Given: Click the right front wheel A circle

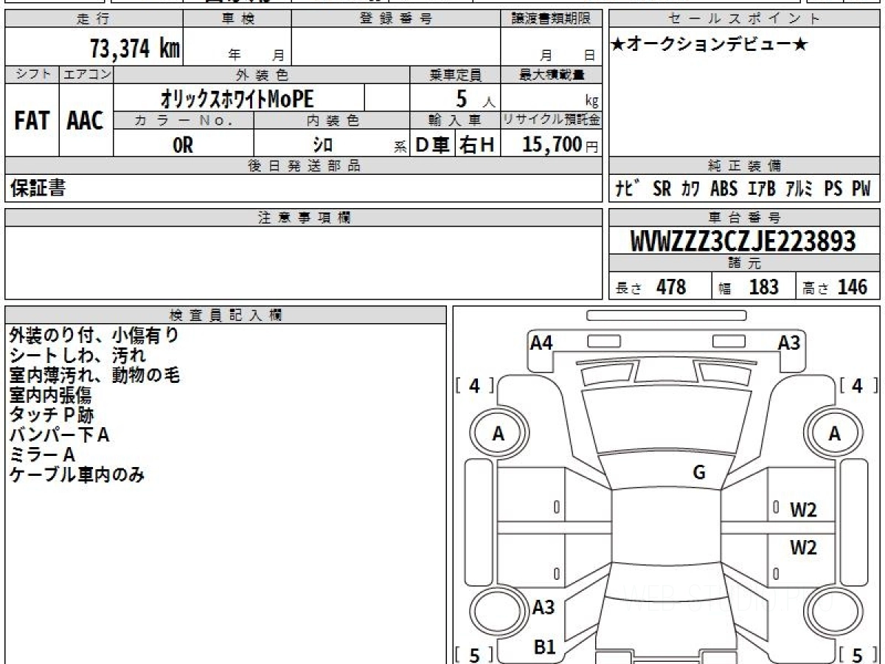Looking at the screenshot, I should tap(834, 435).
